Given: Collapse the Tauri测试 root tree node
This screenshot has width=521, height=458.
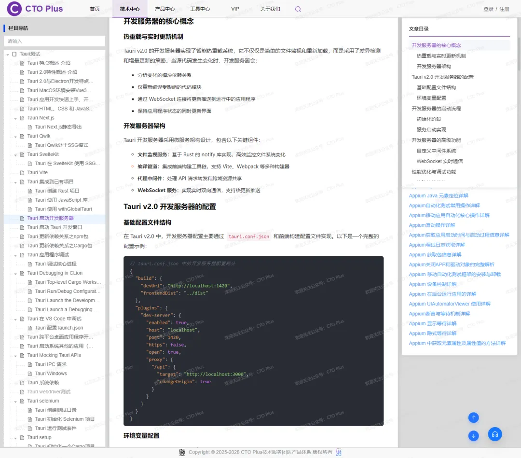Looking at the screenshot, I should pyautogui.click(x=8, y=54).
